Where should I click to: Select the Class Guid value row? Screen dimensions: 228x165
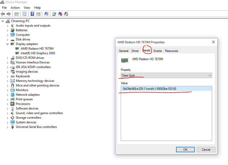(x=166, y=89)
